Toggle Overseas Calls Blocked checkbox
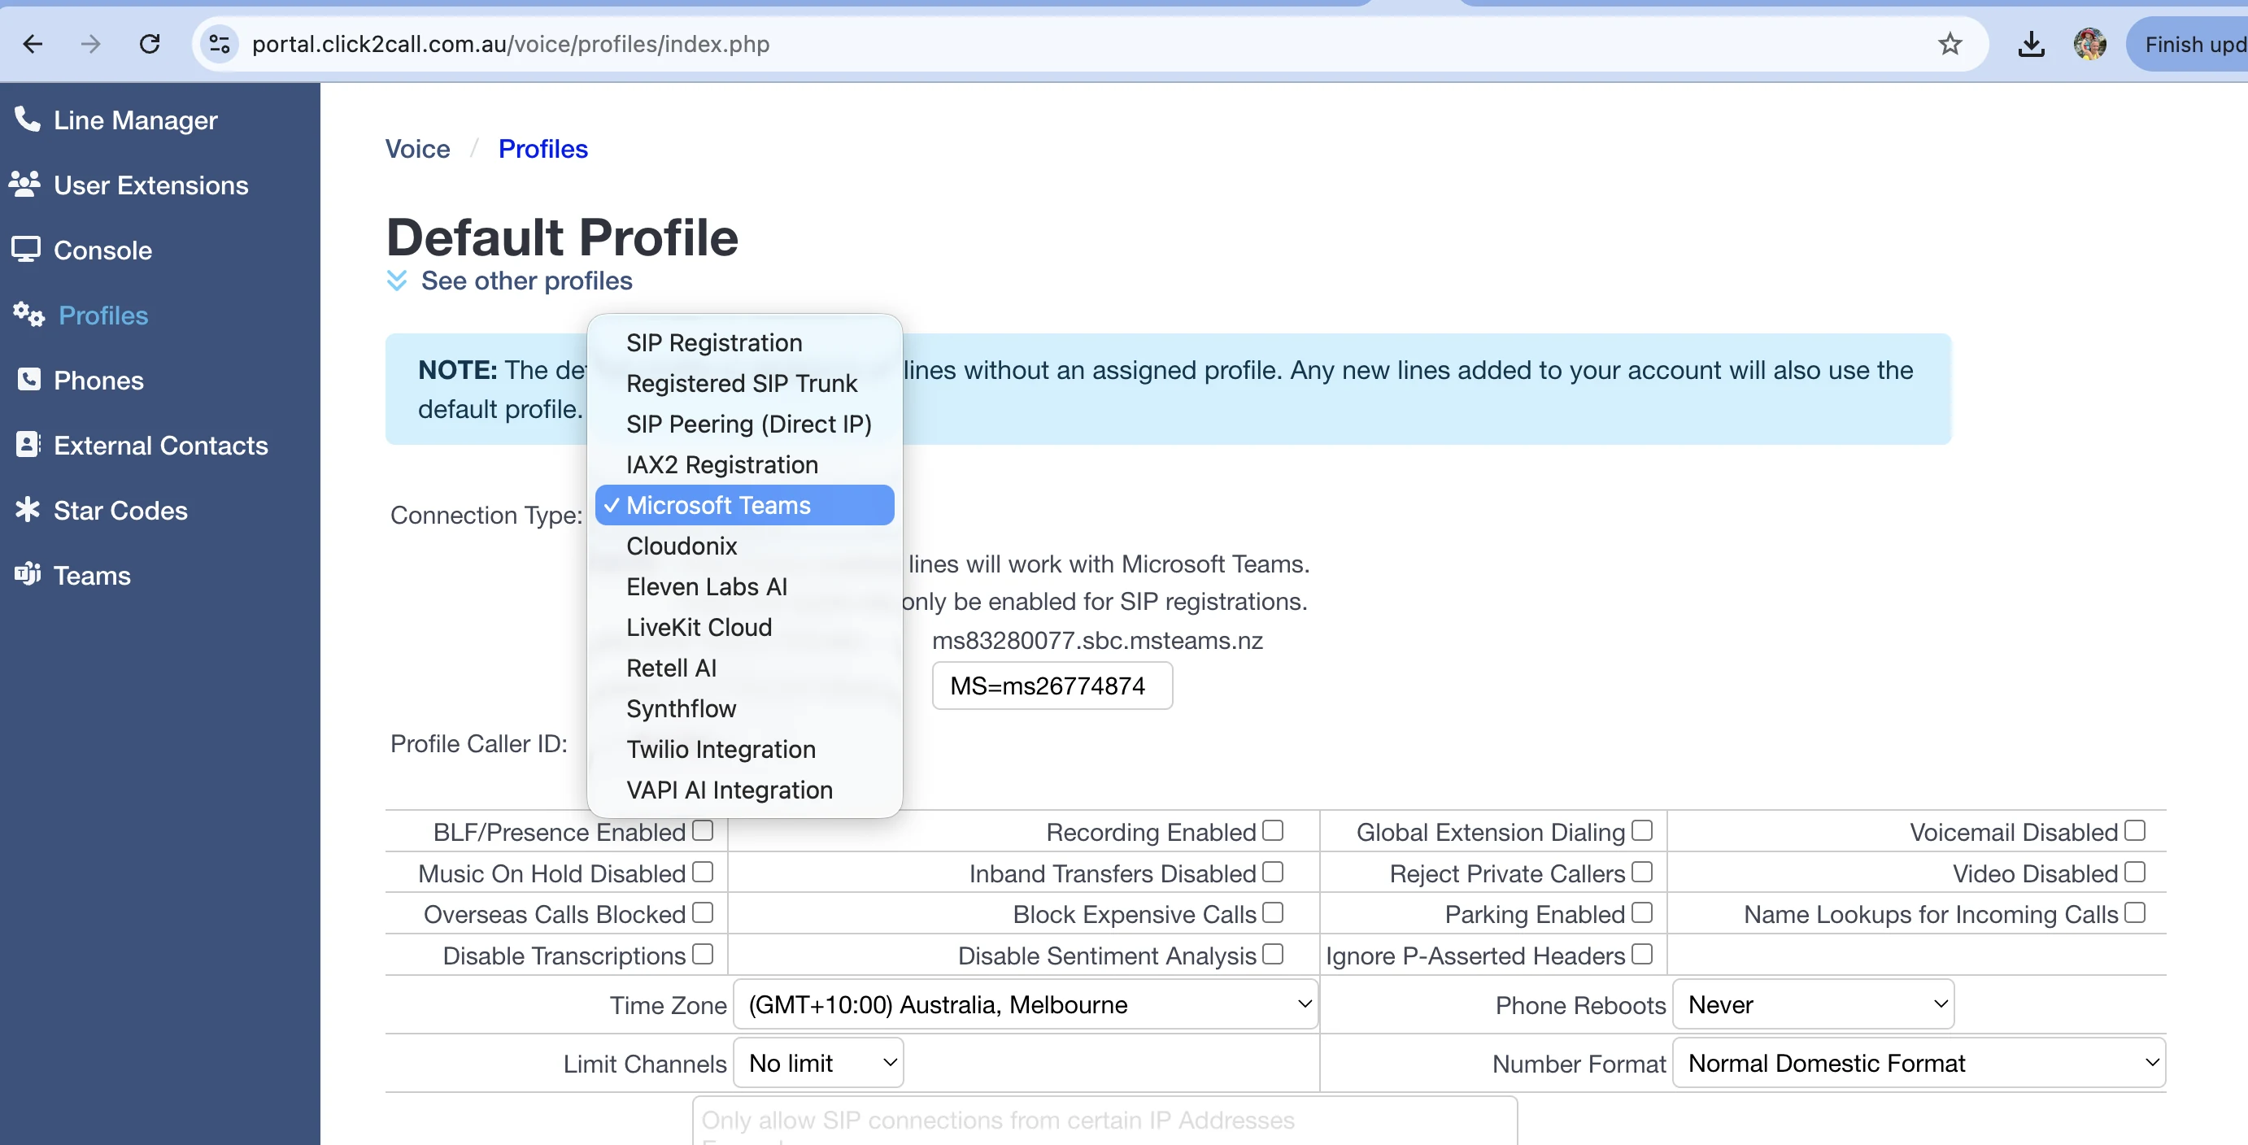 point(703,913)
